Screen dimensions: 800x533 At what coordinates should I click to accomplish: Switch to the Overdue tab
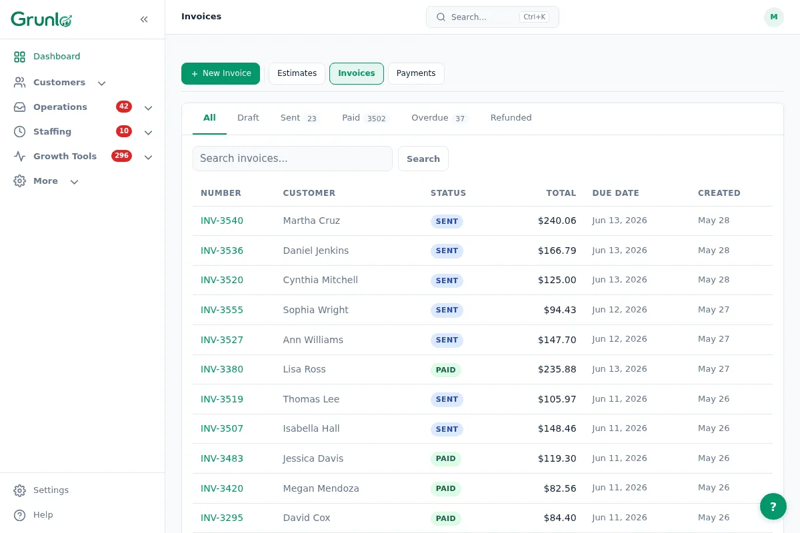click(440, 118)
